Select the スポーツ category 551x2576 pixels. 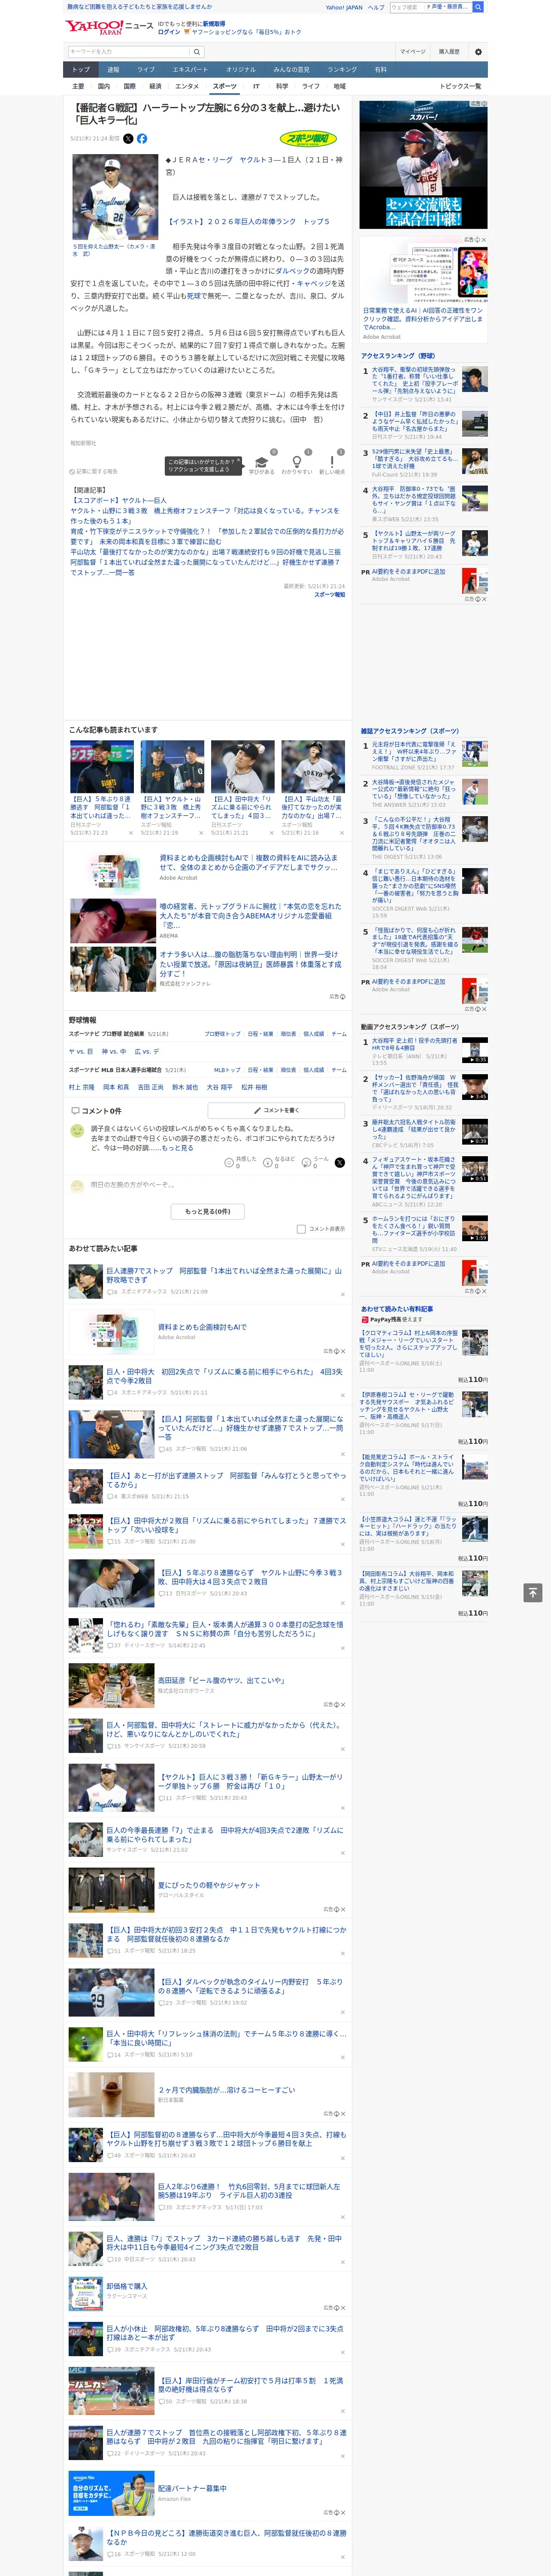[x=225, y=86]
